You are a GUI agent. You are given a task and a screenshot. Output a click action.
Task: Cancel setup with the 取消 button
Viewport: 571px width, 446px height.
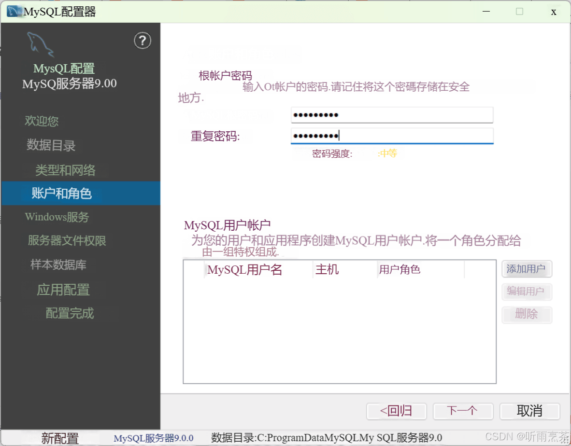tap(529, 411)
